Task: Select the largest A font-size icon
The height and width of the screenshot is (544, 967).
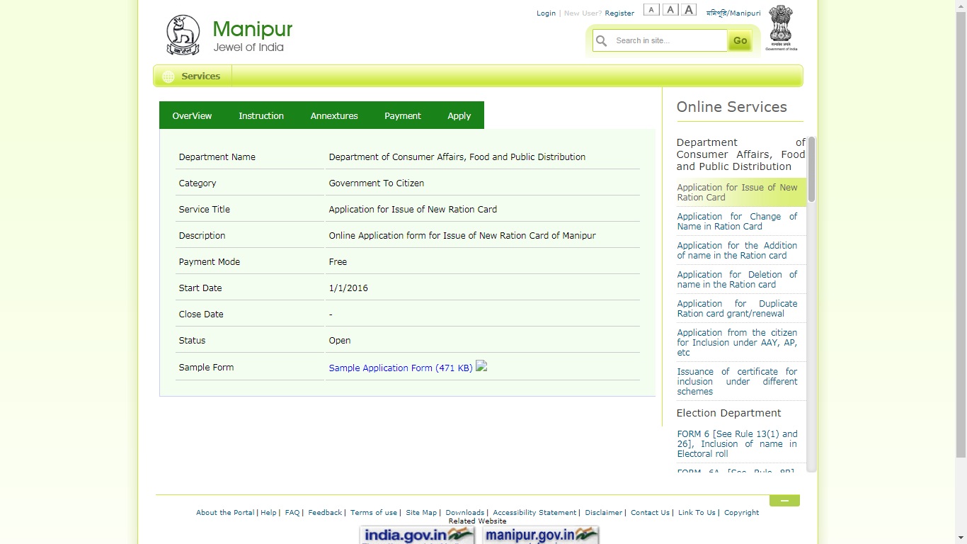Action: click(689, 9)
